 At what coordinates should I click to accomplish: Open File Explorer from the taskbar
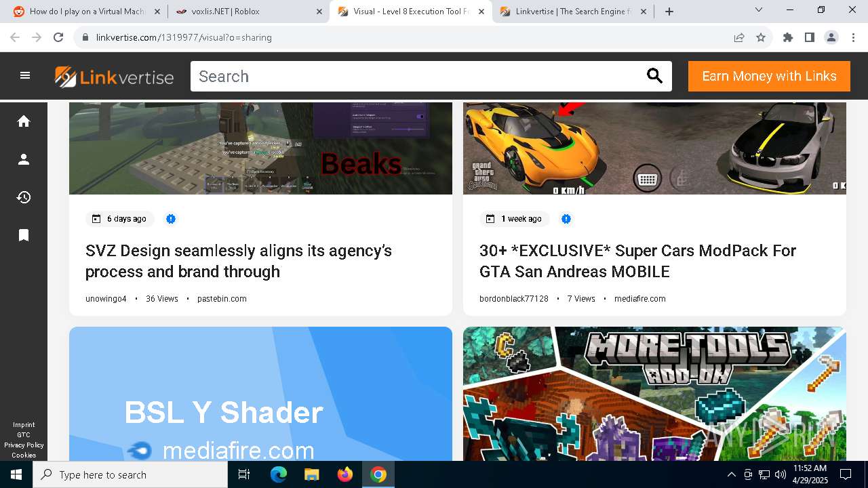312,474
